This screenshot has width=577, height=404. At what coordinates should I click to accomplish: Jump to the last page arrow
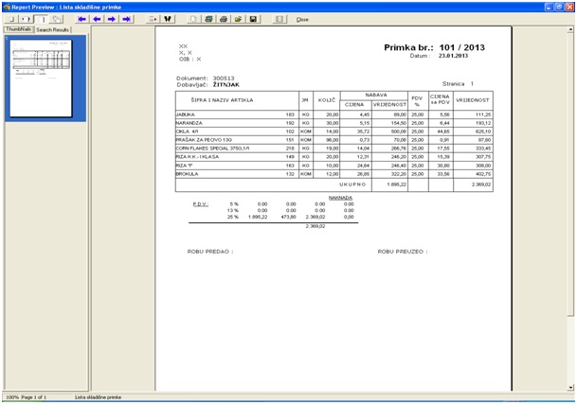click(127, 19)
